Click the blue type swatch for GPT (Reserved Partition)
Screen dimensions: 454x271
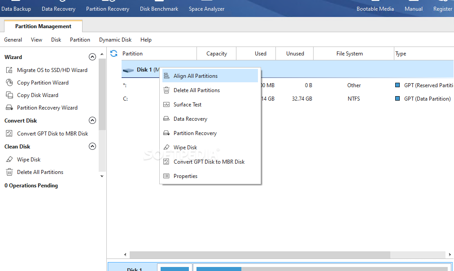(x=397, y=85)
